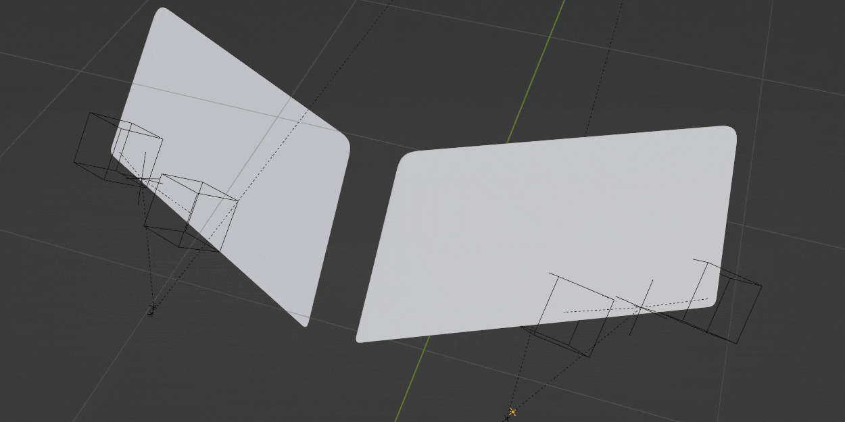Click the top-left corner of the left plane
This screenshot has height=422, width=845.
click(162, 8)
